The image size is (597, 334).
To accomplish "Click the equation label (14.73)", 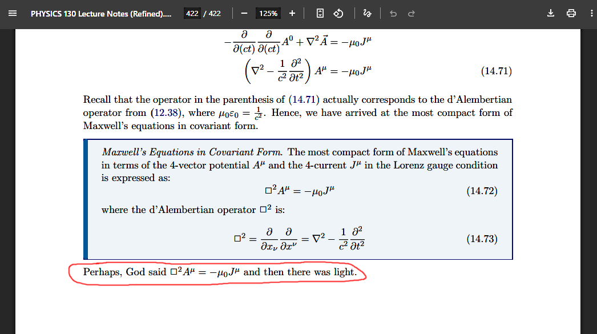I will point(482,239).
